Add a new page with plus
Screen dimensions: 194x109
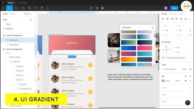coord(31,19)
